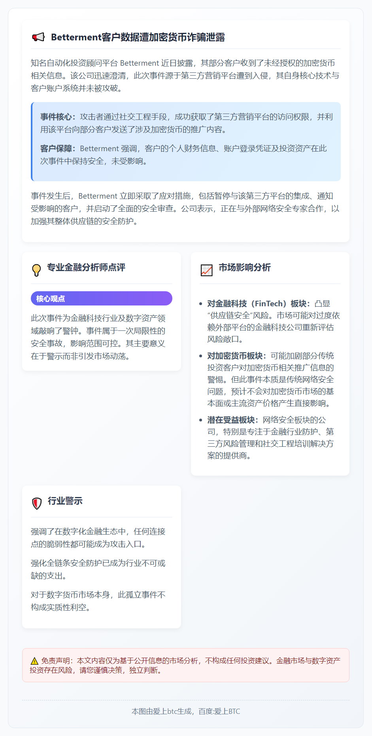Image resolution: width=372 pixels, height=736 pixels.
Task: Click the light bulb icon beside 专业金融分析师点评
Action: [36, 270]
